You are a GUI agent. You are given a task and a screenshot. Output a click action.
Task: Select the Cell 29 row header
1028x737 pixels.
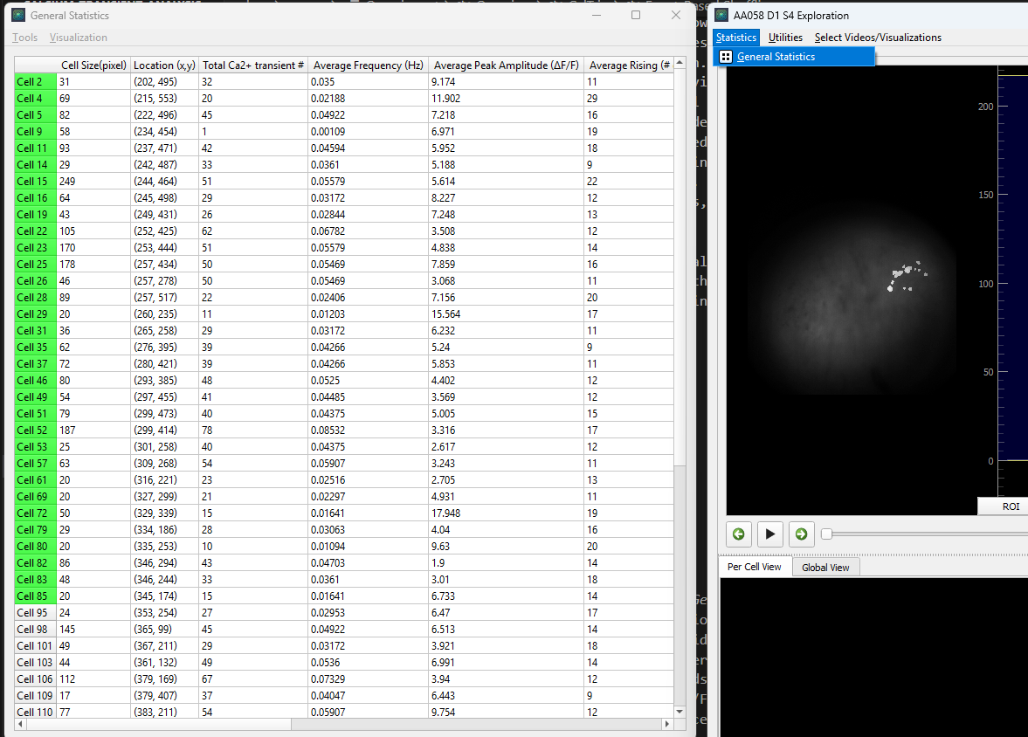[36, 314]
